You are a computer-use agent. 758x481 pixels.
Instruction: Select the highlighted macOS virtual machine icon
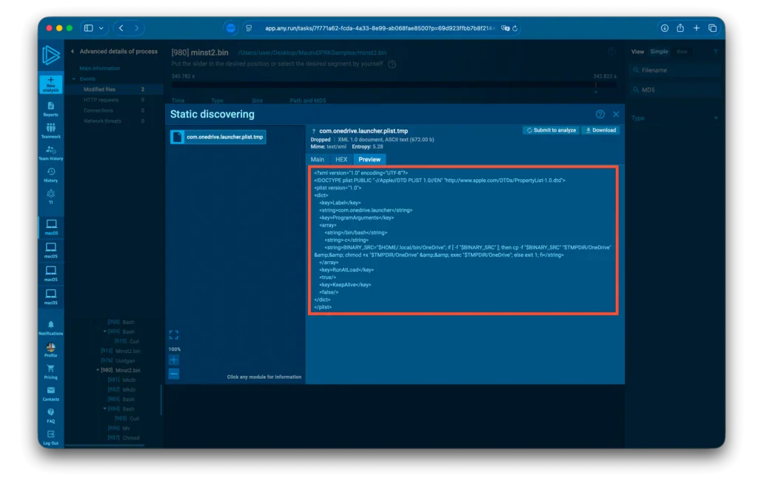pyautogui.click(x=50, y=227)
